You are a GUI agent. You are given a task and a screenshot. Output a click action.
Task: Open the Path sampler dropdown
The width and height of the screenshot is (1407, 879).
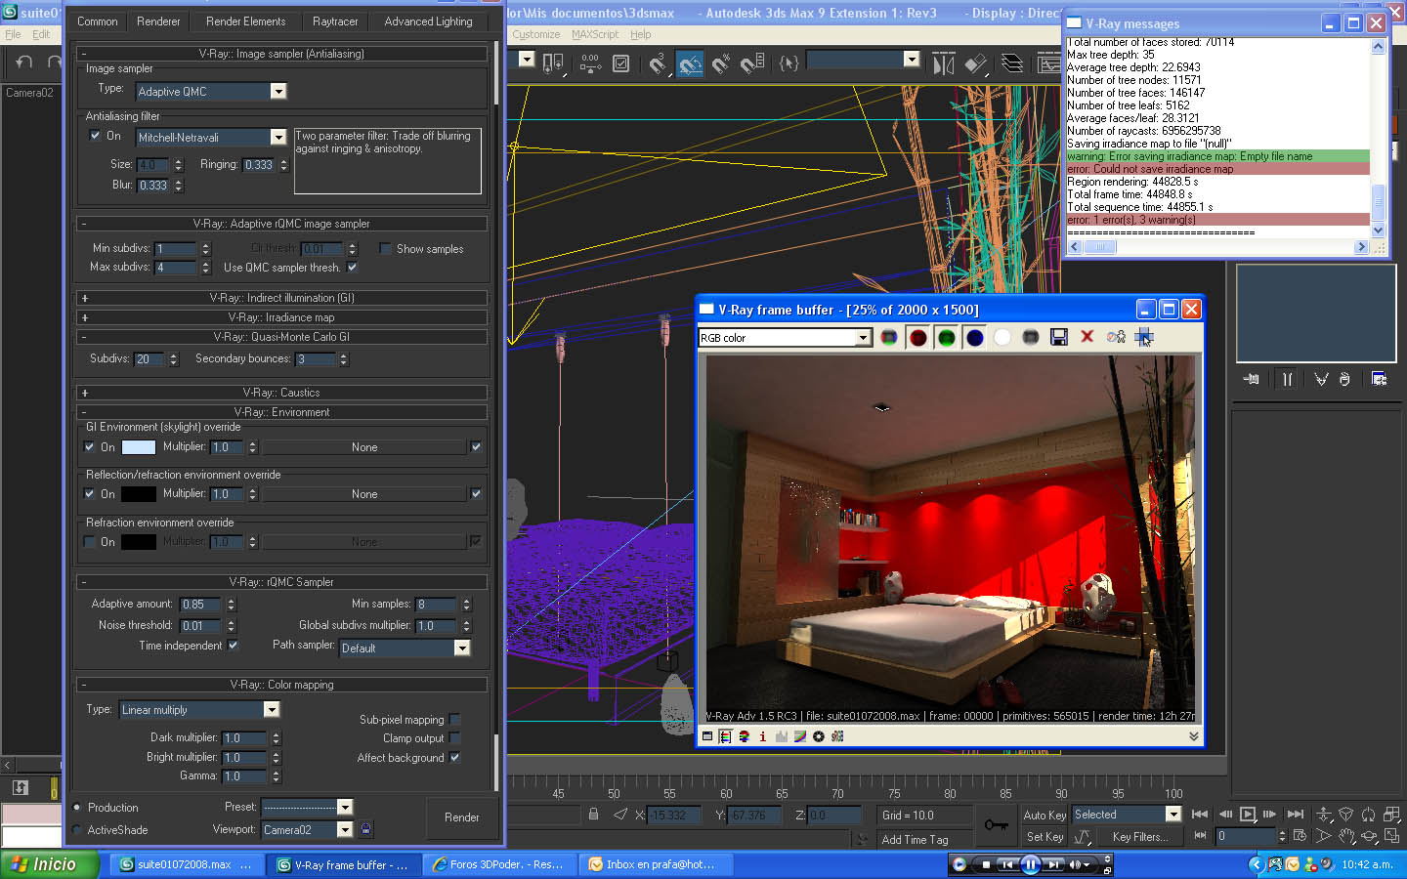(x=462, y=648)
